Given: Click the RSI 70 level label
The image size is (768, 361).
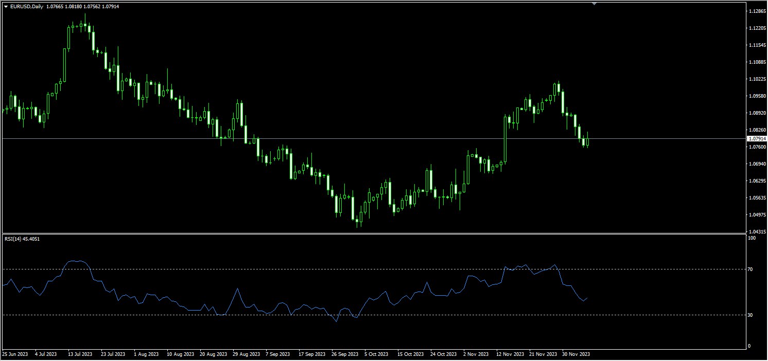Looking at the screenshot, I should coord(751,269).
